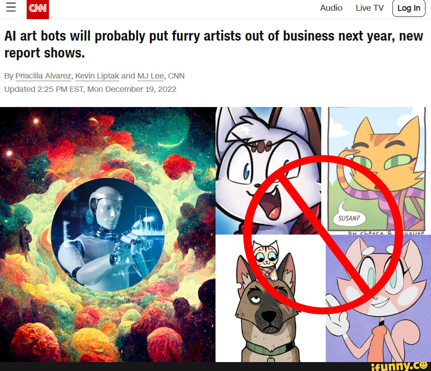Open author Kevin Liptak's profile

point(97,76)
